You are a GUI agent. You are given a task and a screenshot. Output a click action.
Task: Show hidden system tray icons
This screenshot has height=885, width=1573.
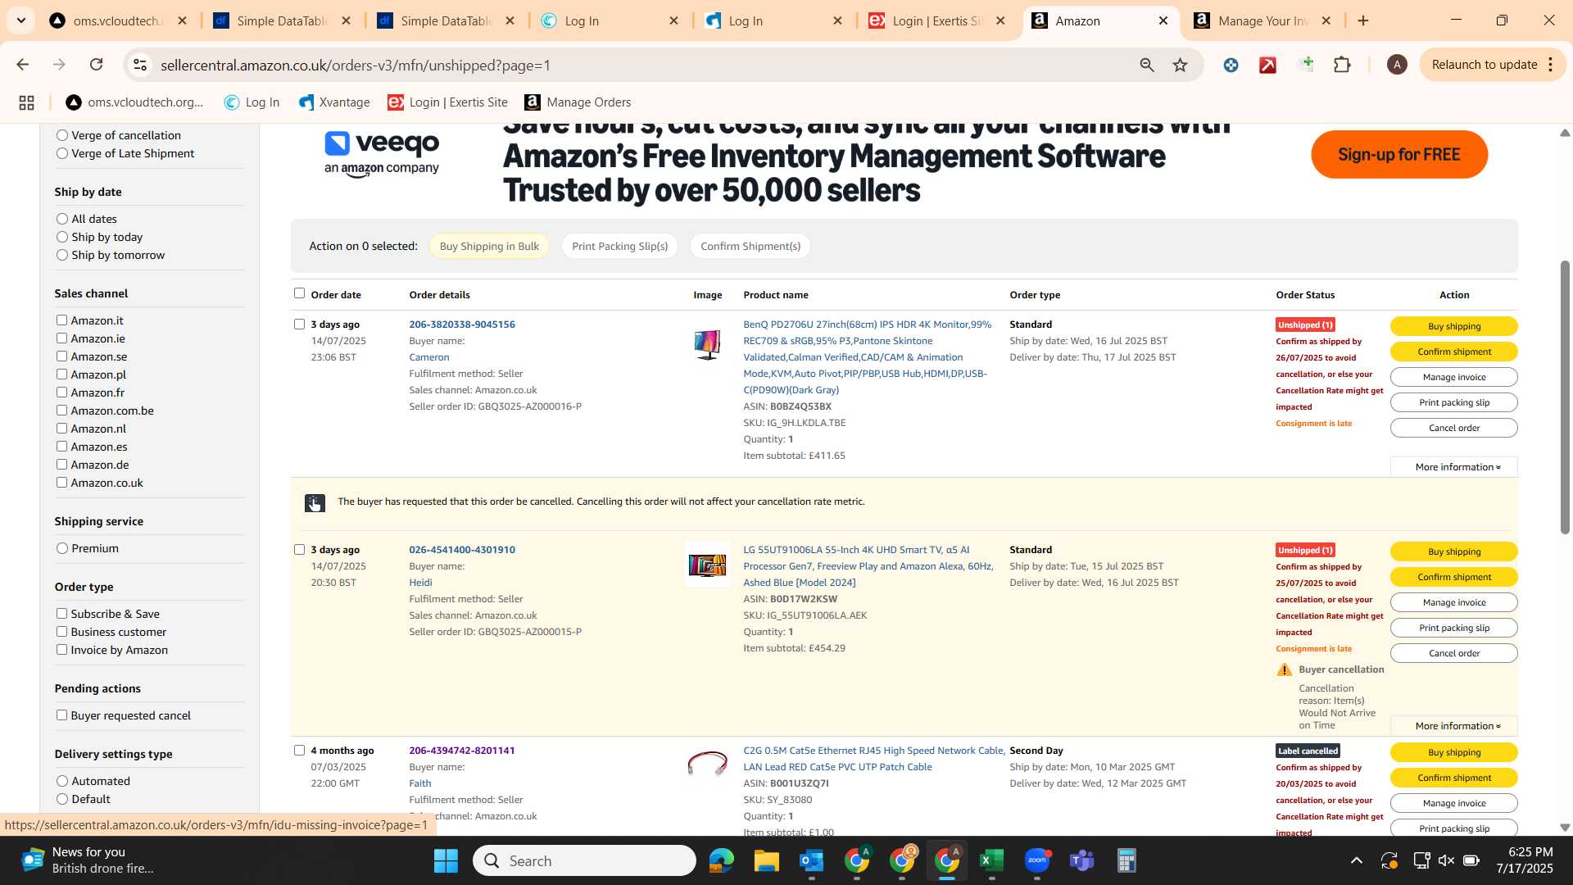1357,860
